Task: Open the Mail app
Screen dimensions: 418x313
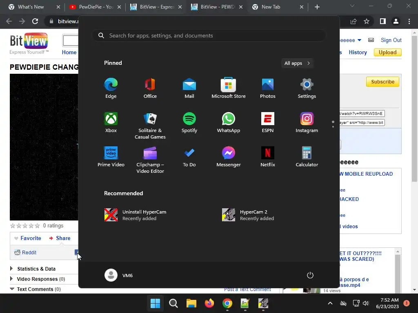Action: [x=189, y=88]
